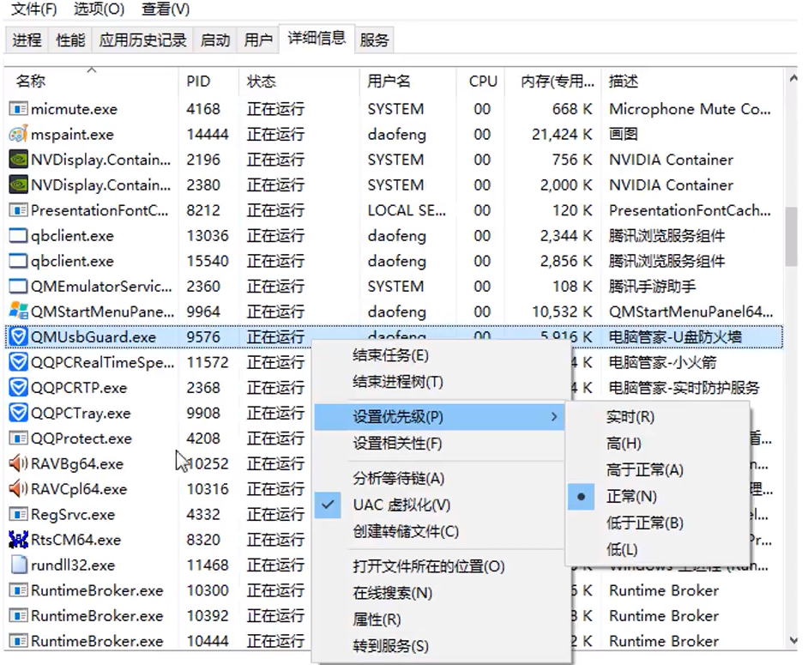The image size is (808, 665).
Task: Click the PresentationFontCache process icon
Action: coord(19,210)
